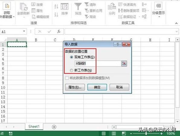Select column B header
The height and width of the screenshot is (136, 180).
[x=36, y=40]
